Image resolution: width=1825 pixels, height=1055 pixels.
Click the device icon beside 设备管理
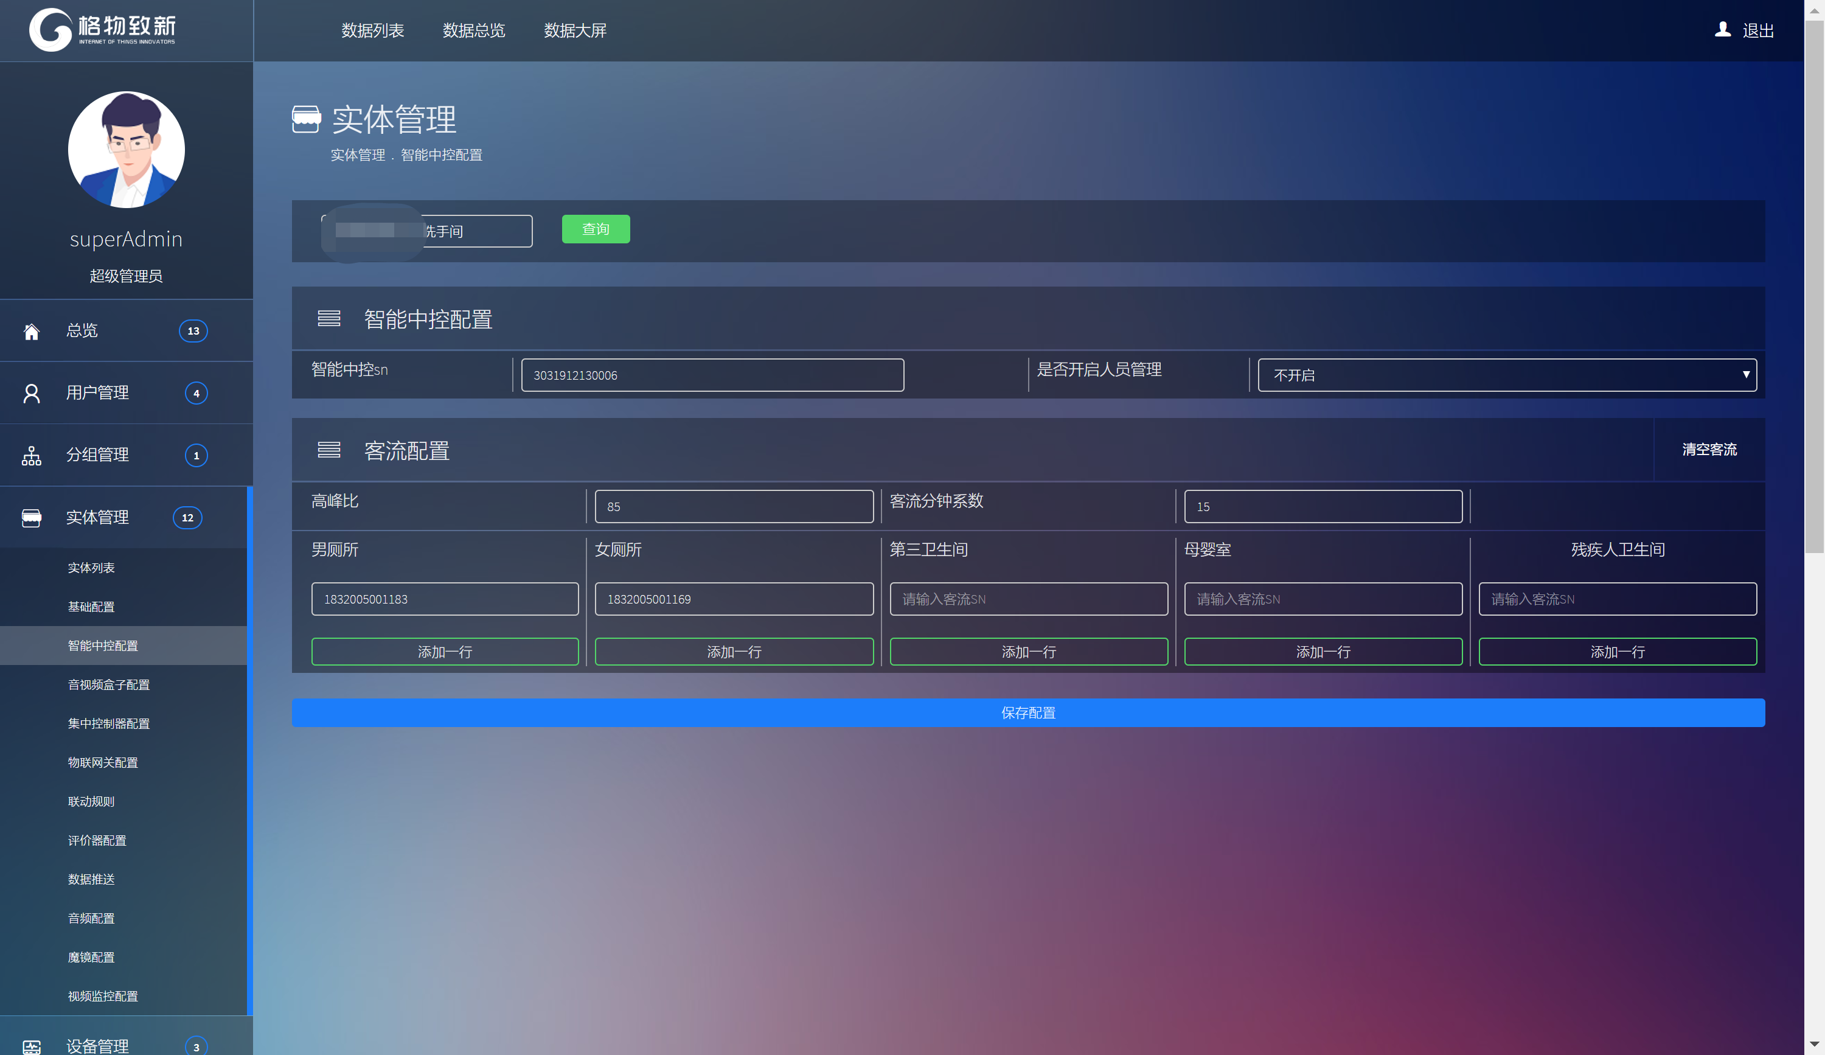[31, 1046]
